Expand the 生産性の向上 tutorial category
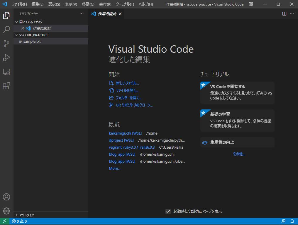The image size is (298, 225). tap(237, 142)
